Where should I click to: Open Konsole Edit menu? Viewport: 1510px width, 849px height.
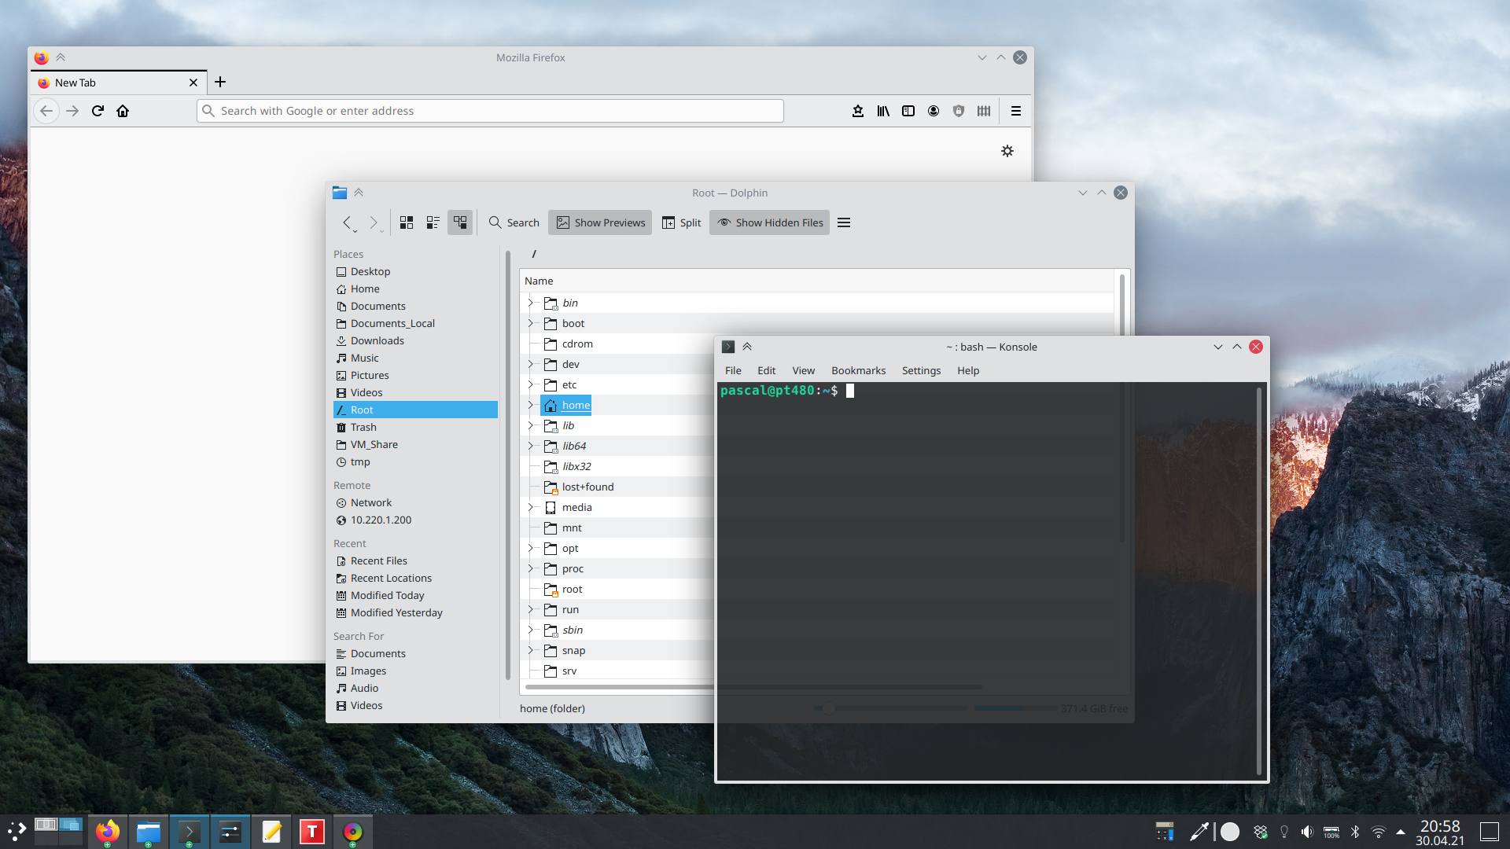[766, 370]
